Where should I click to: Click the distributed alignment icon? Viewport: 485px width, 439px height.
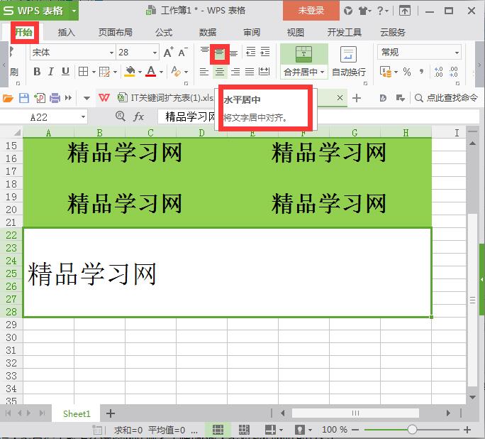[x=264, y=72]
